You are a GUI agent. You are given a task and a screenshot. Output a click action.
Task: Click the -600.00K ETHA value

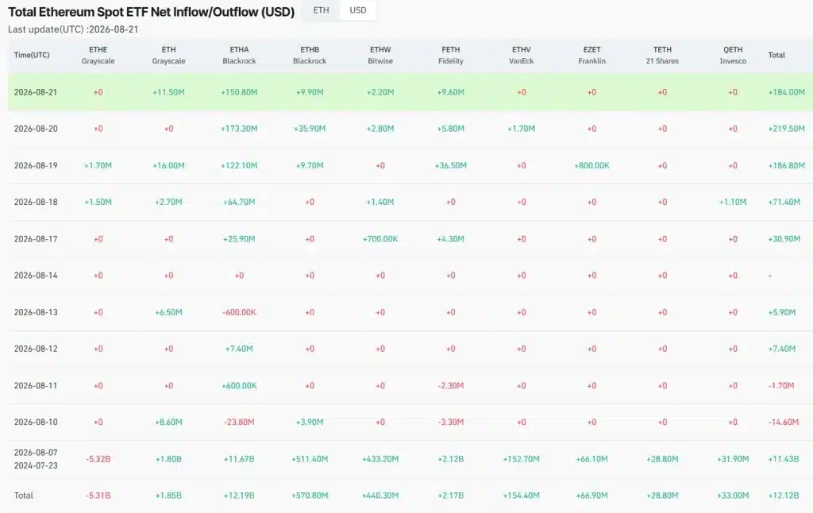tap(239, 312)
